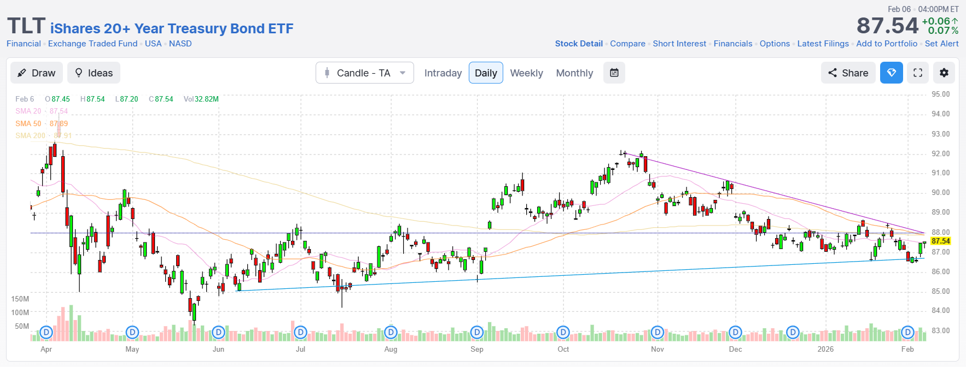Click Add to Portfolio link
Viewport: 966px width, 367px height.
point(887,44)
